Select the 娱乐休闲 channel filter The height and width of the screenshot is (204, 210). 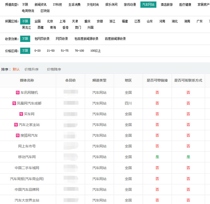tap(111, 5)
